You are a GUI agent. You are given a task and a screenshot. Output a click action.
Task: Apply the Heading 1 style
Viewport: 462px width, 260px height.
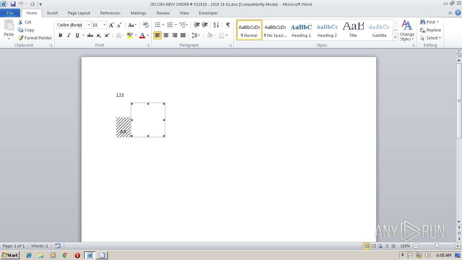[x=301, y=30]
